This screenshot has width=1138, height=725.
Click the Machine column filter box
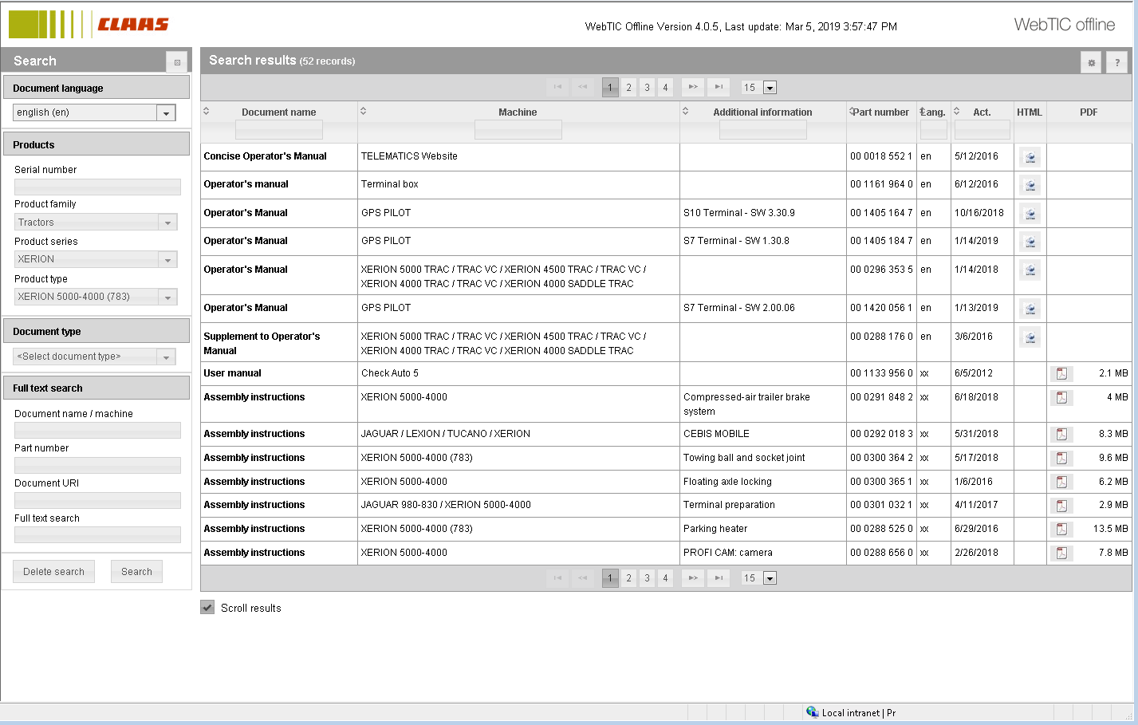(518, 130)
